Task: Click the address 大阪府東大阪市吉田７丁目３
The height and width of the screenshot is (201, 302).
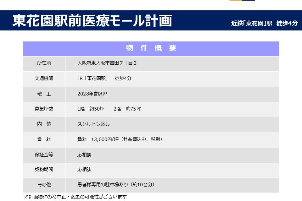Action: coord(107,63)
